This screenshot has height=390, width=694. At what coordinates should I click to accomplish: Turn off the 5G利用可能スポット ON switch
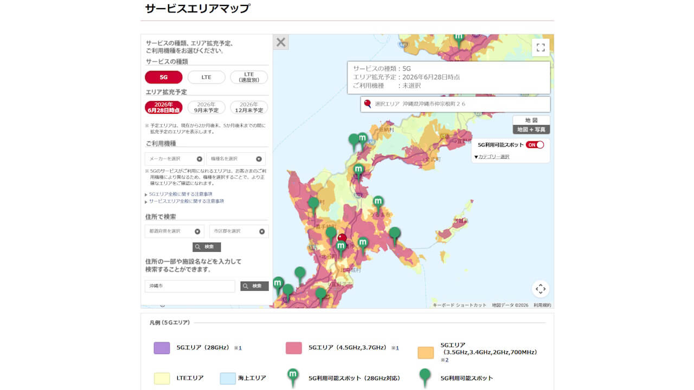(x=535, y=145)
